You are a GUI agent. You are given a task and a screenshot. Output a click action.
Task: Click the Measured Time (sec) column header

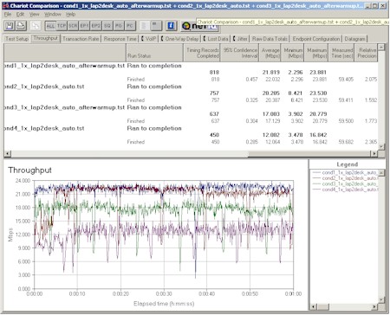(341, 53)
